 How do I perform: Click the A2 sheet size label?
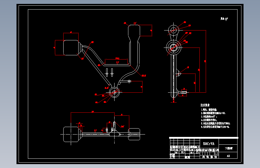pos(228,156)
